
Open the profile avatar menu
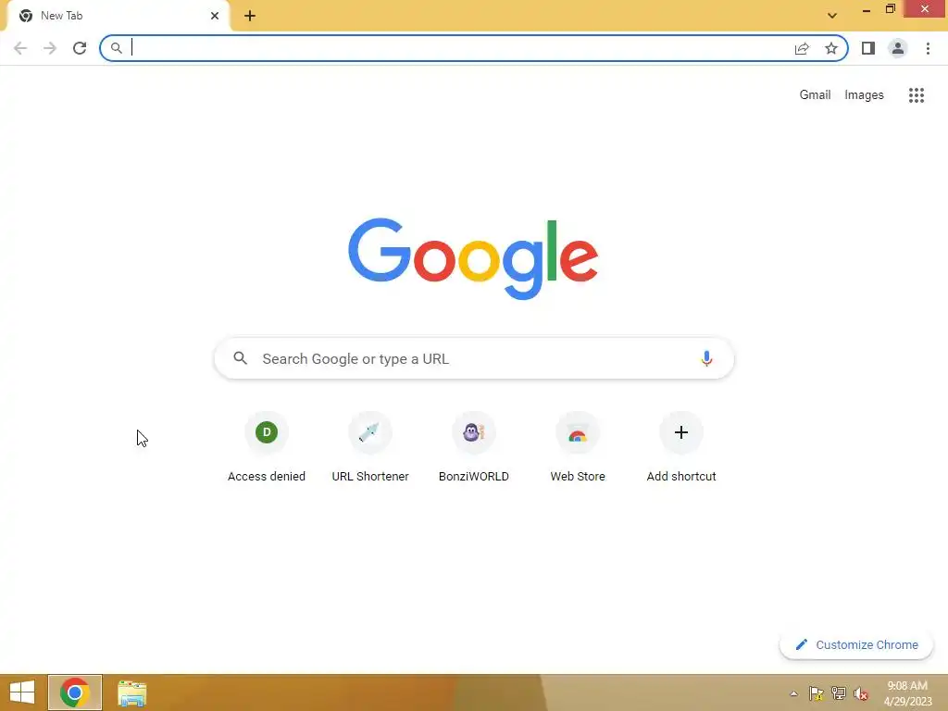pos(898,48)
